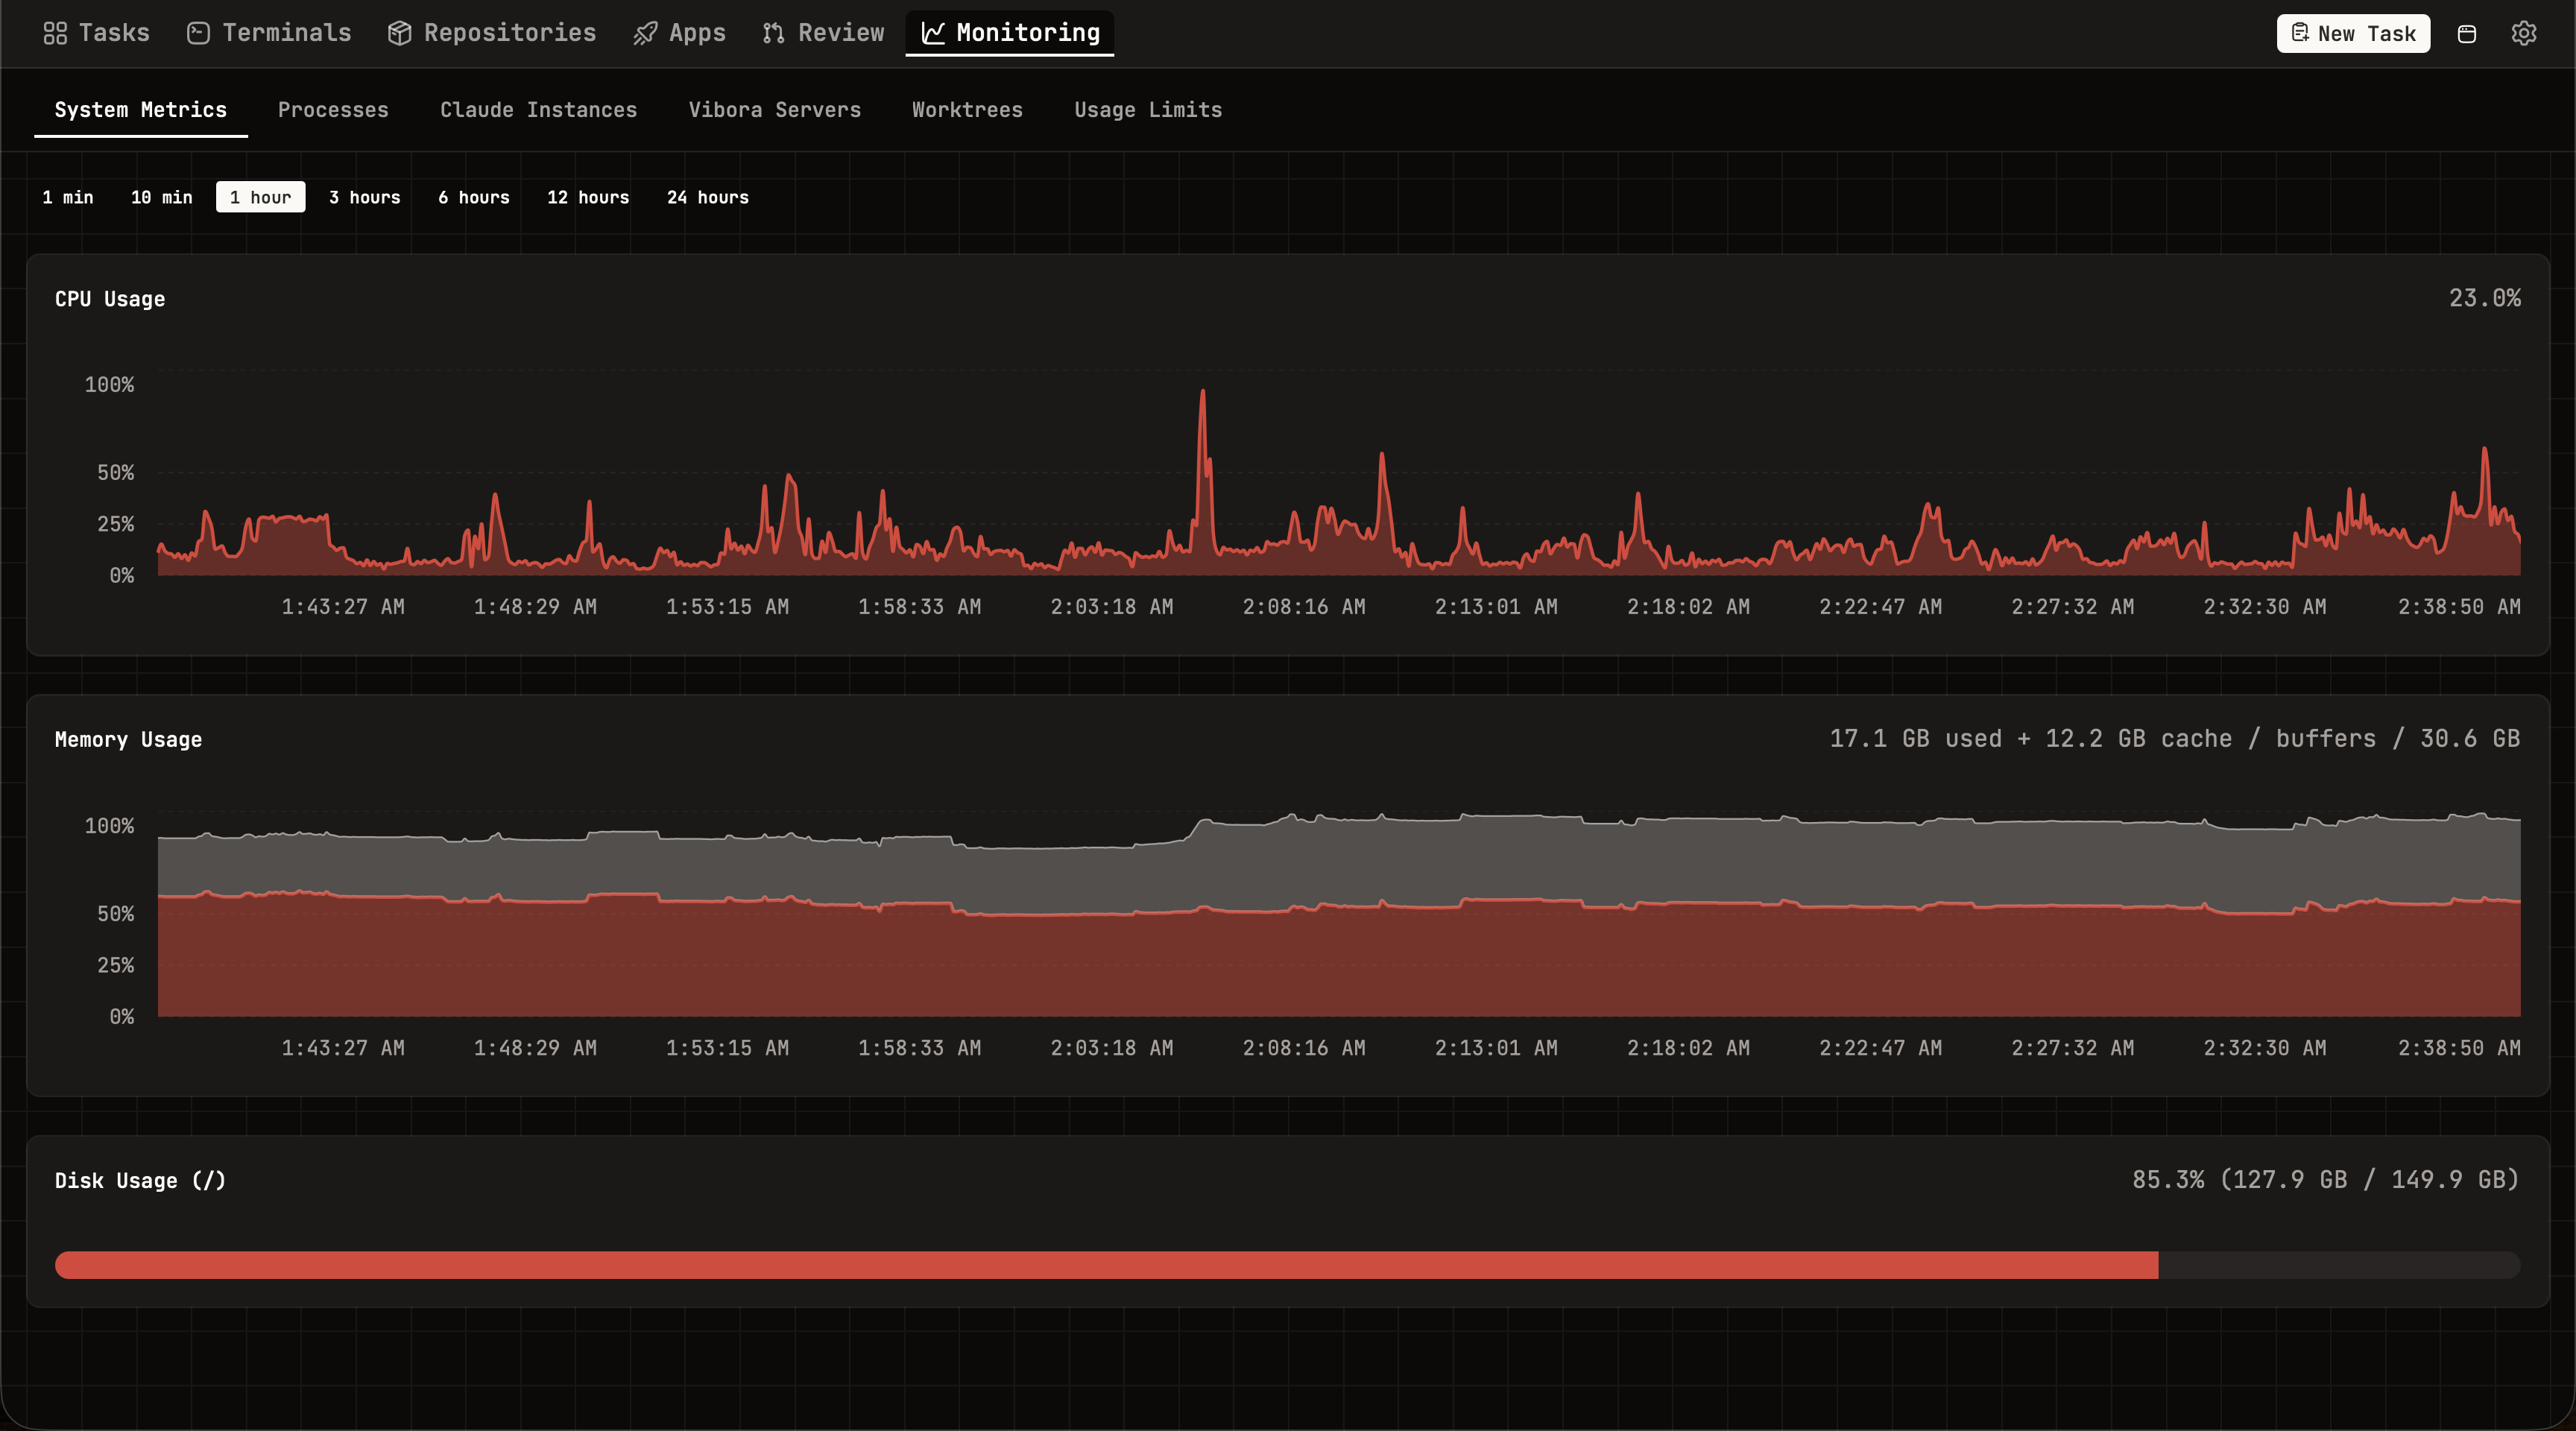Viewport: 2576px width, 1431px height.
Task: Open the Review pull-request icon
Action: pos(773,33)
